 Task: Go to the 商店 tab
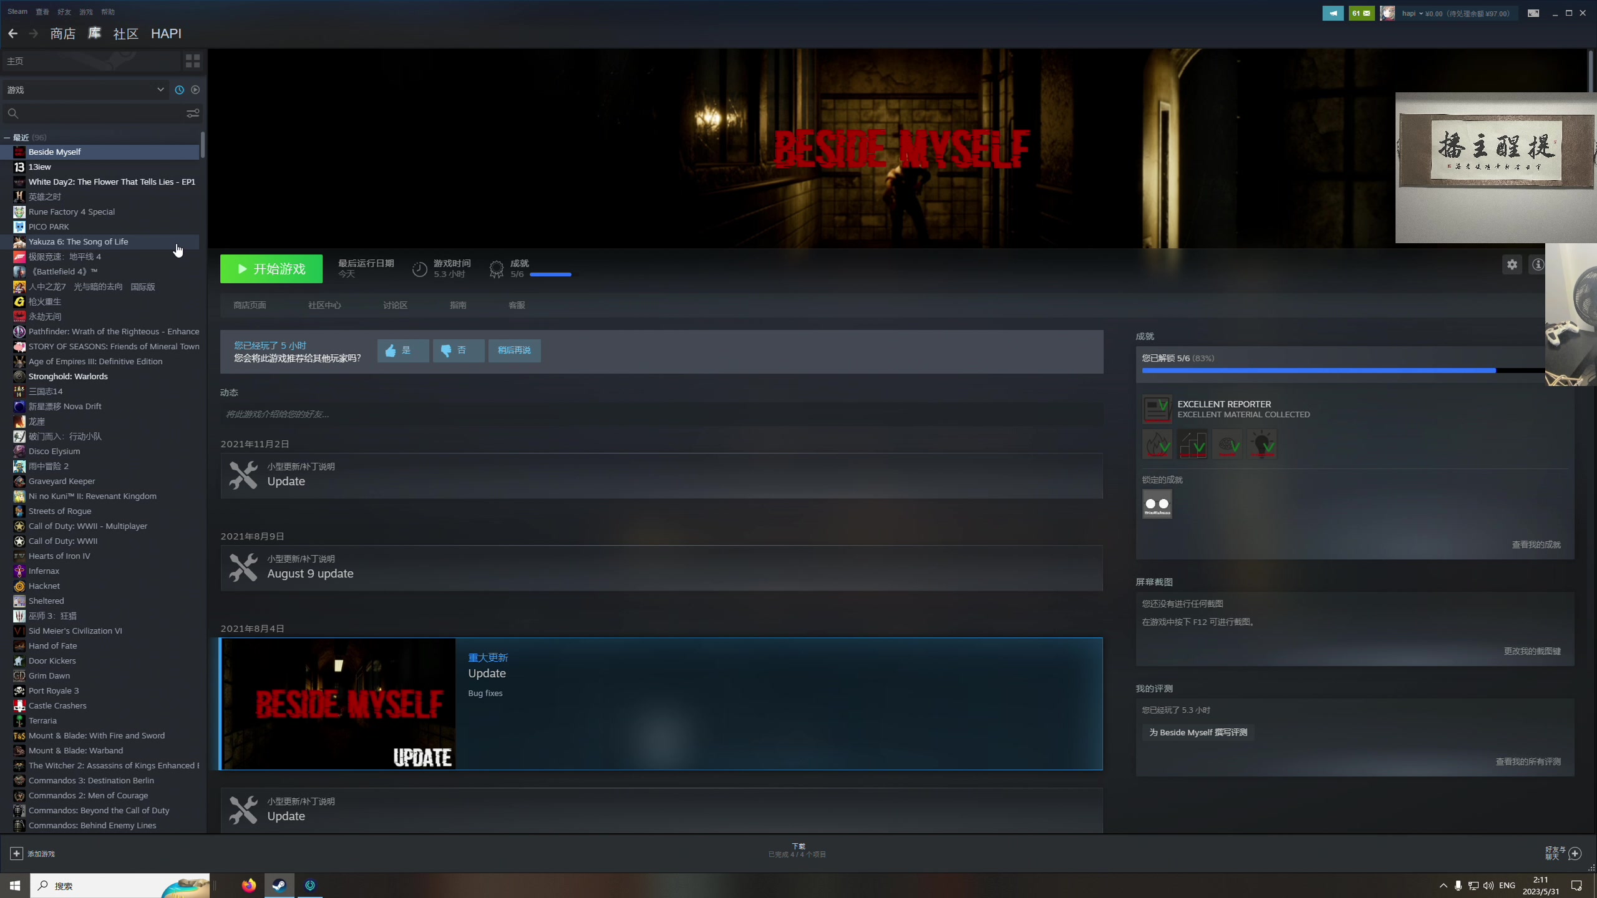[x=62, y=34]
